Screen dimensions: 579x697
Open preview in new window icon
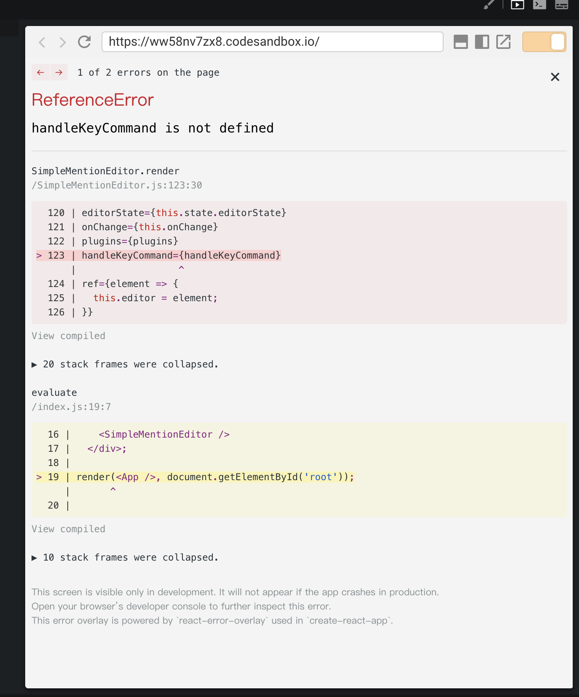(503, 42)
